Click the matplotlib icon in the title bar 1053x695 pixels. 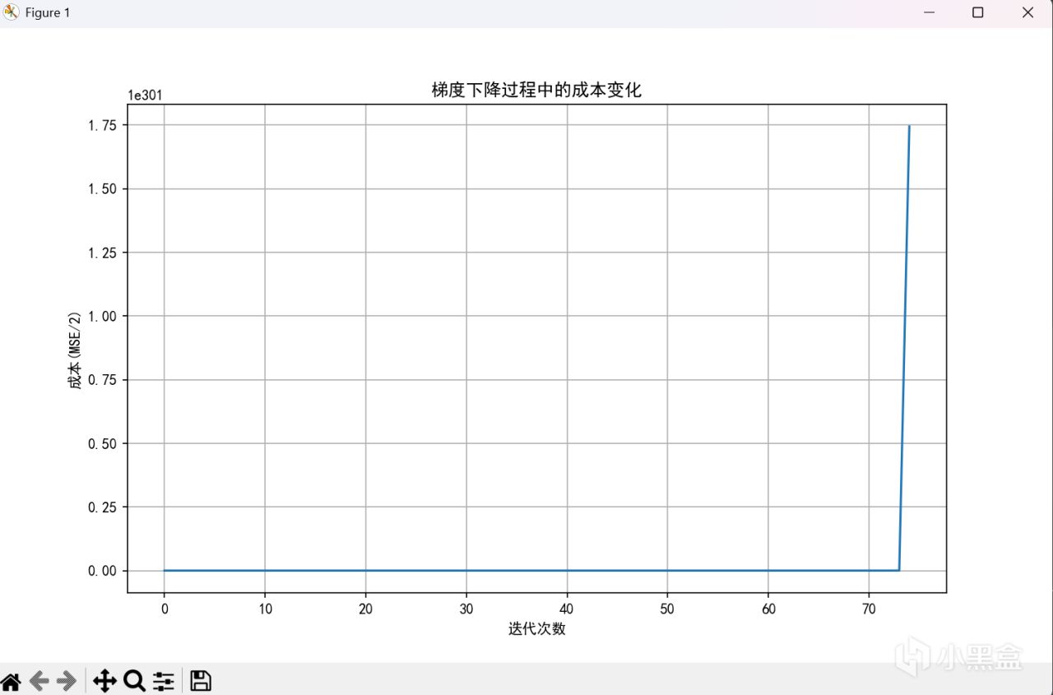pos(12,12)
